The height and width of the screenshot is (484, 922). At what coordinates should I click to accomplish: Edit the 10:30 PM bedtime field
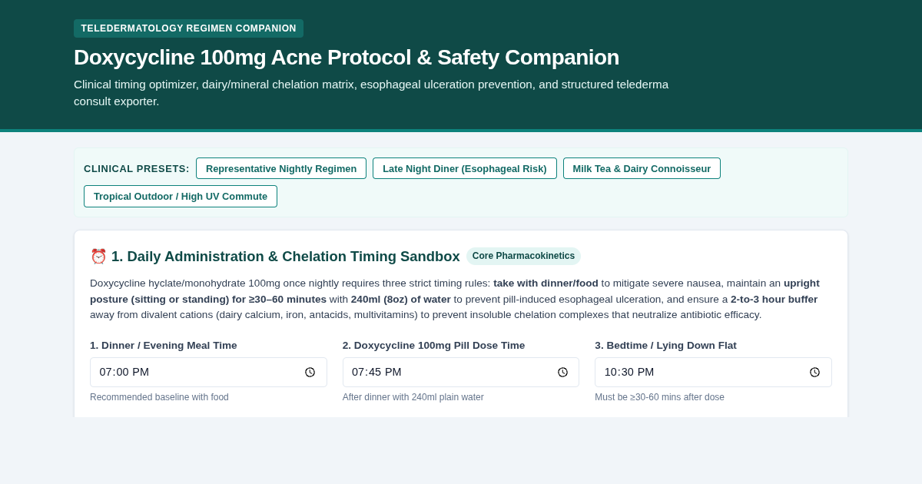713,372
